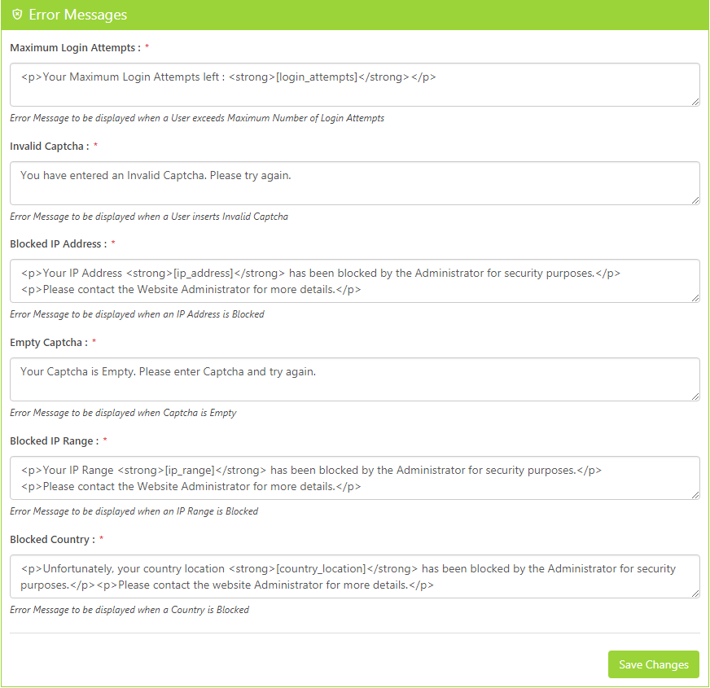Click into the Invalid Captcha message textarea
The width and height of the screenshot is (710, 688).
(x=354, y=183)
